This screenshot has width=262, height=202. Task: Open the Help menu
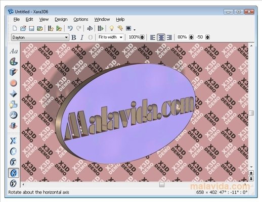point(120,20)
